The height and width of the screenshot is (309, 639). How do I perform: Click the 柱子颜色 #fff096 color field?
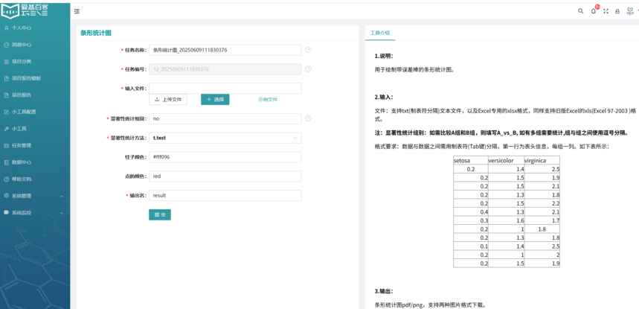(225, 157)
